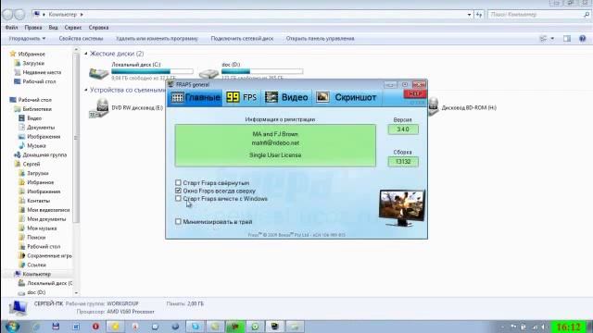Open the Windows Start button

(12, 327)
